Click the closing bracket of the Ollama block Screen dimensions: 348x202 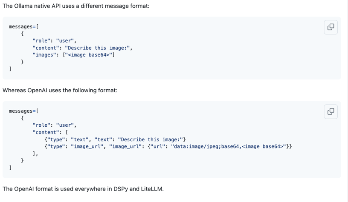point(10,69)
